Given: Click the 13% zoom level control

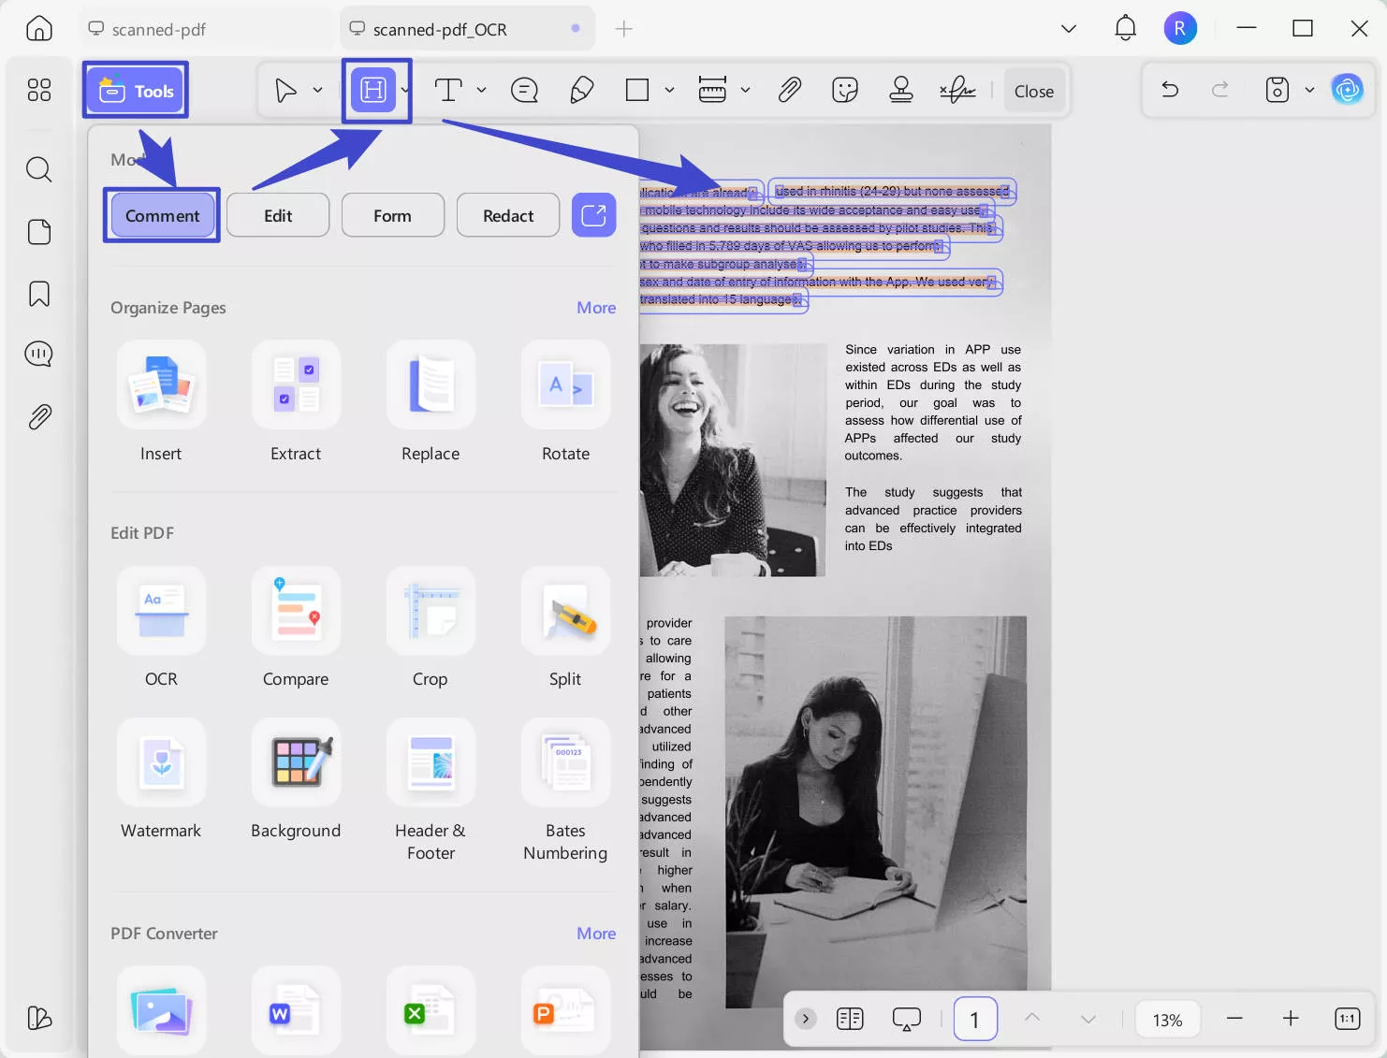Looking at the screenshot, I should tap(1167, 1019).
